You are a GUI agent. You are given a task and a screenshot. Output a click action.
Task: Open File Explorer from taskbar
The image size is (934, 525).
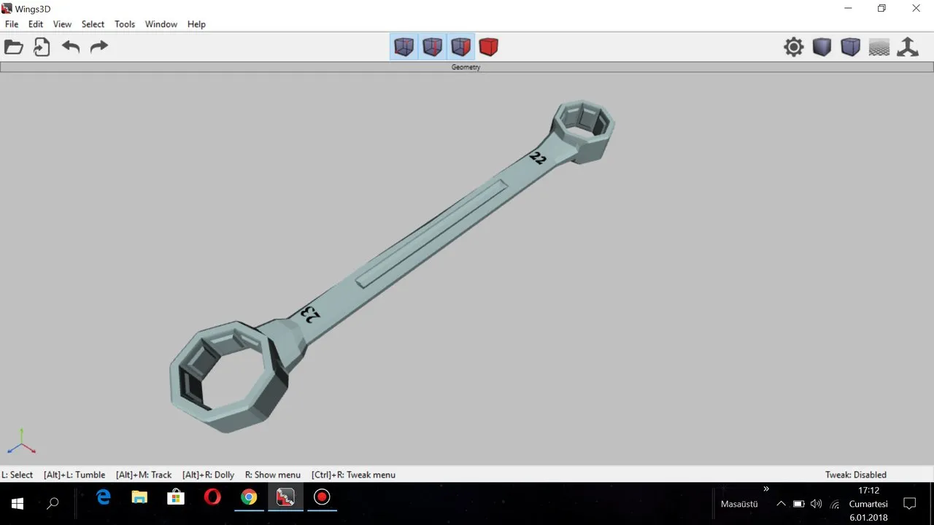pos(139,498)
